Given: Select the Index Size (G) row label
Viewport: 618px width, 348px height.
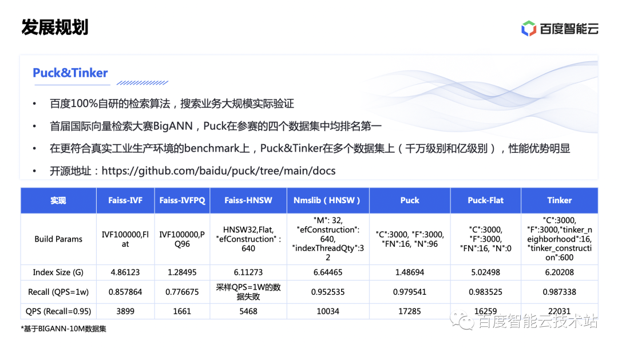Looking at the screenshot, I should click(58, 272).
